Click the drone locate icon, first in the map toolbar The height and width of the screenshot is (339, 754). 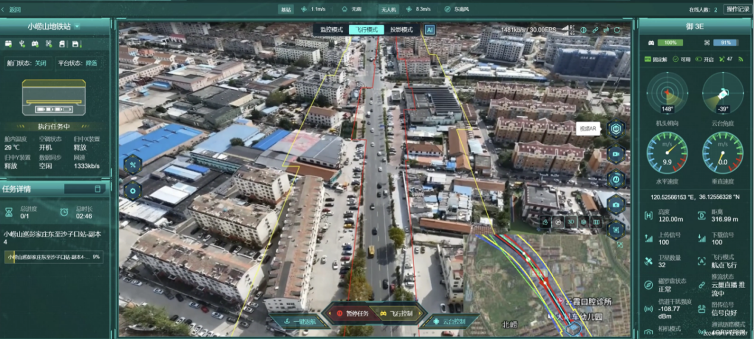(x=545, y=222)
